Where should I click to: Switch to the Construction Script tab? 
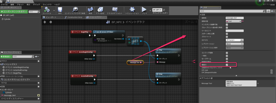[75, 17]
